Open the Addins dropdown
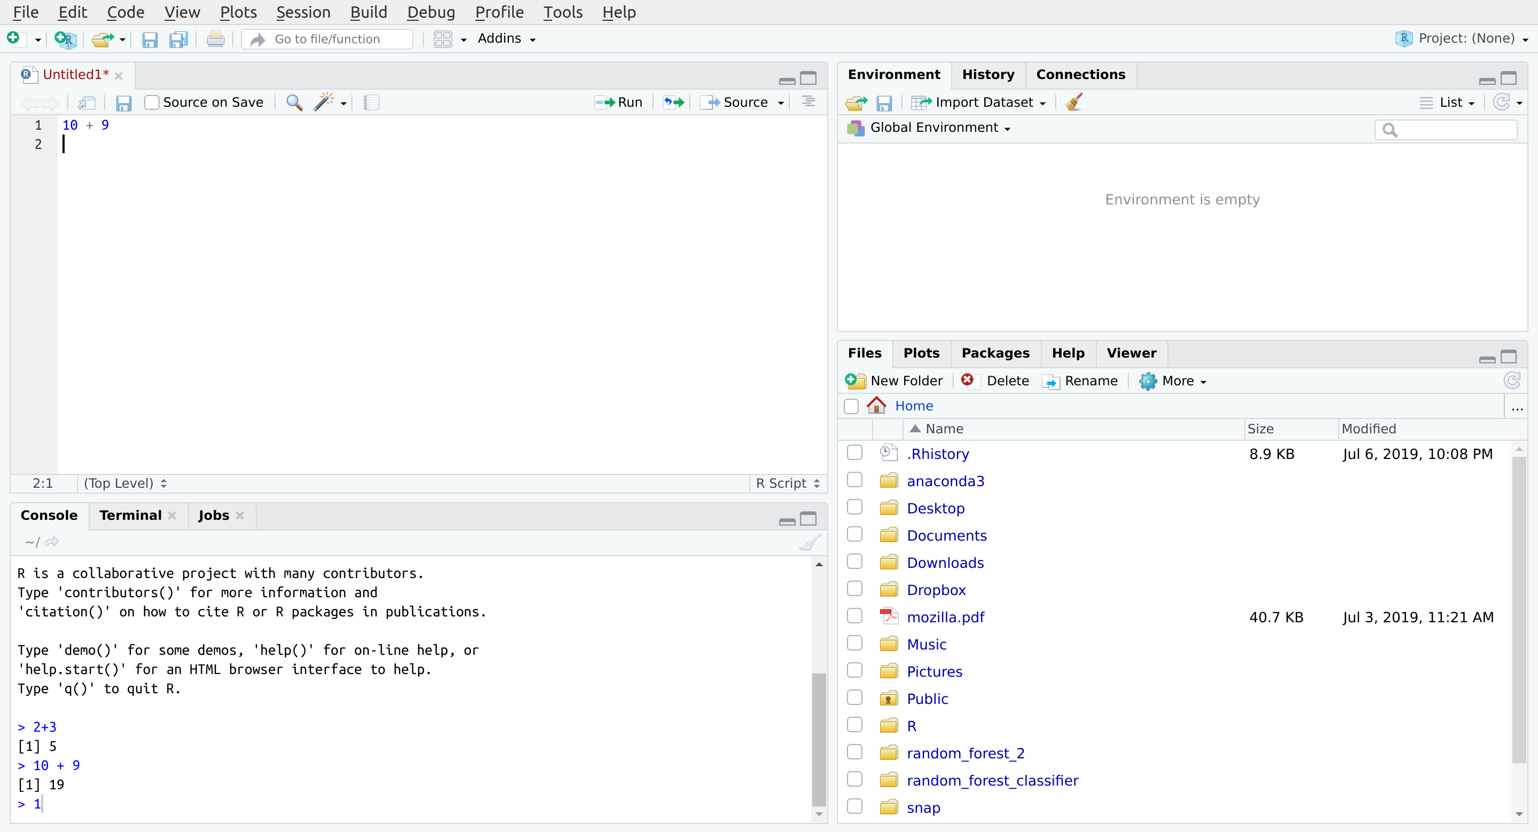Viewport: 1538px width, 832px height. tap(506, 39)
